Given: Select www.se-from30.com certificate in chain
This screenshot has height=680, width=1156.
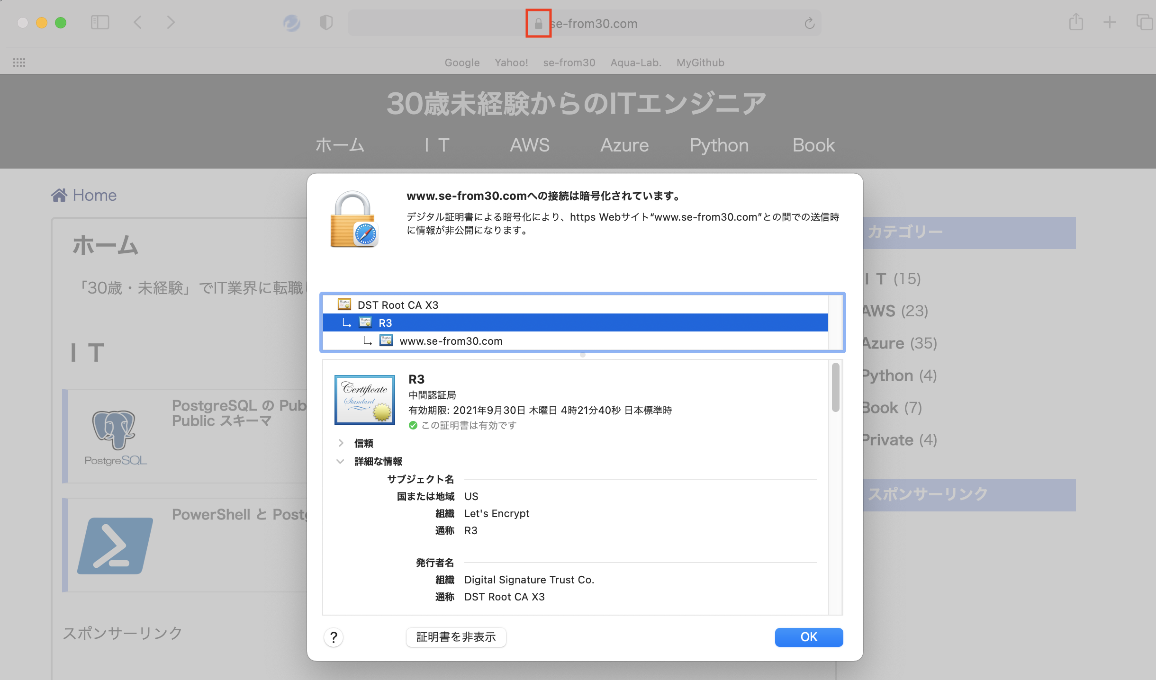Looking at the screenshot, I should [x=451, y=341].
